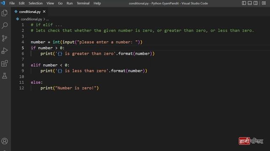The height and width of the screenshot is (151, 270).
Task: Click the int keyword on line 4
Action: pyautogui.click(x=56, y=42)
